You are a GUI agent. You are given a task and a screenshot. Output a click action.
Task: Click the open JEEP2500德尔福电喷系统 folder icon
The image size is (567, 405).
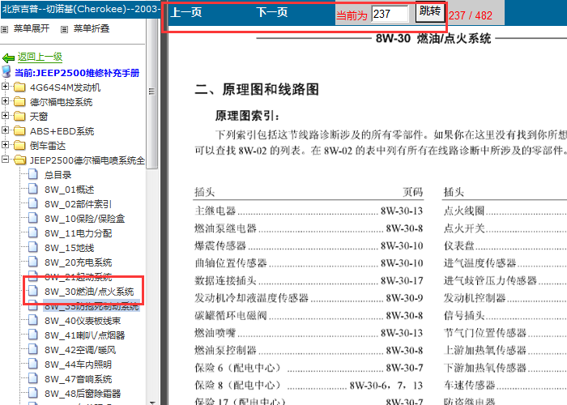(x=20, y=160)
